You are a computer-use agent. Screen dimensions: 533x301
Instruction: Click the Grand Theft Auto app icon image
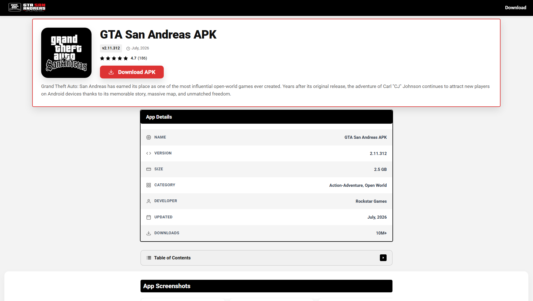click(x=66, y=53)
